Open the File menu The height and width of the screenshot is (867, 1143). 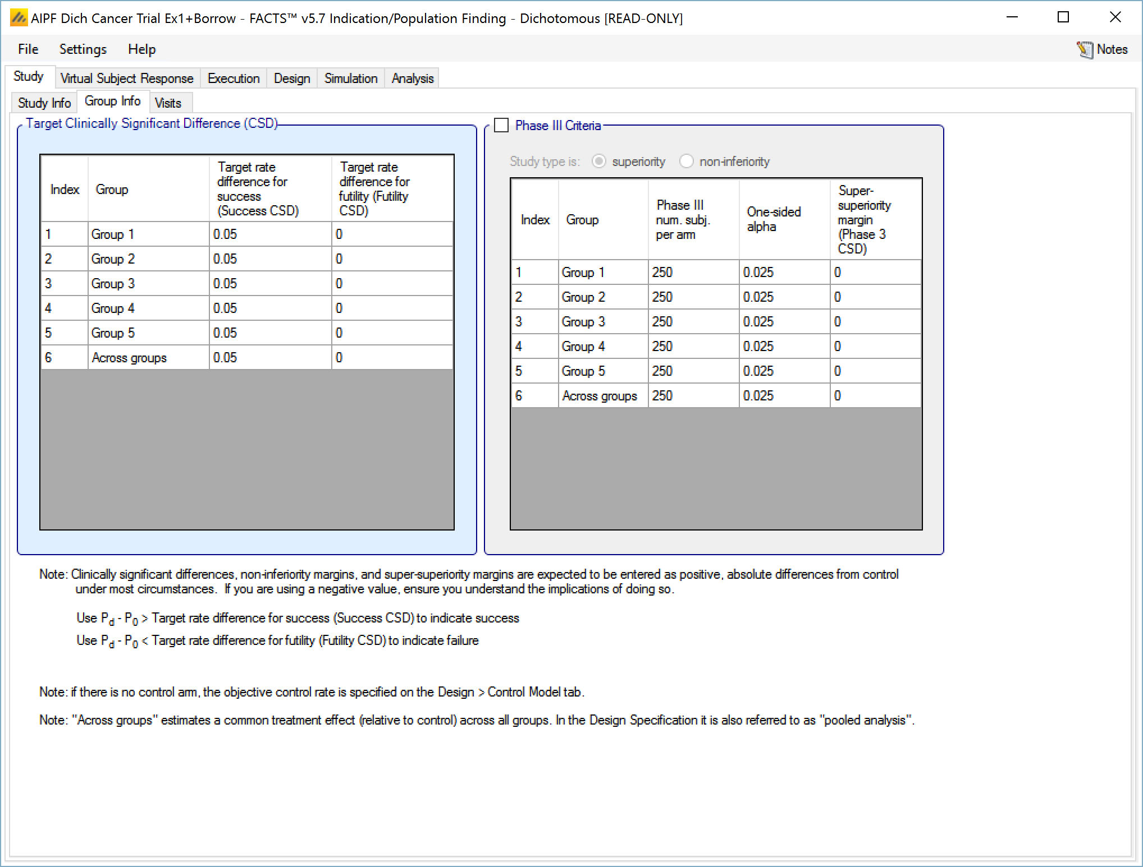point(28,49)
